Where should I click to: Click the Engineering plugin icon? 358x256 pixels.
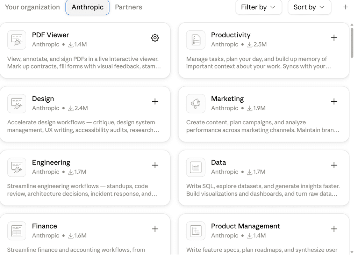pos(17,167)
